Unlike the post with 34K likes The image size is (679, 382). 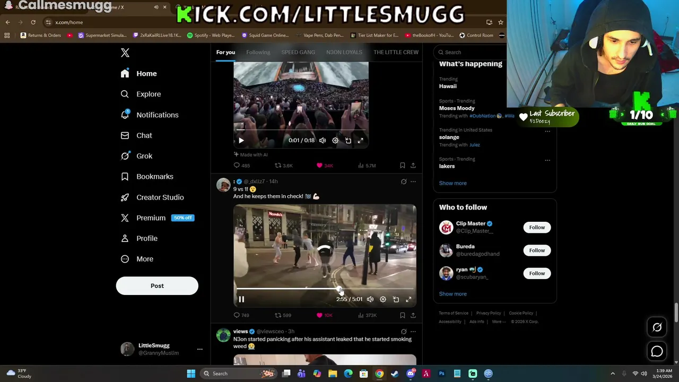pyautogui.click(x=325, y=166)
